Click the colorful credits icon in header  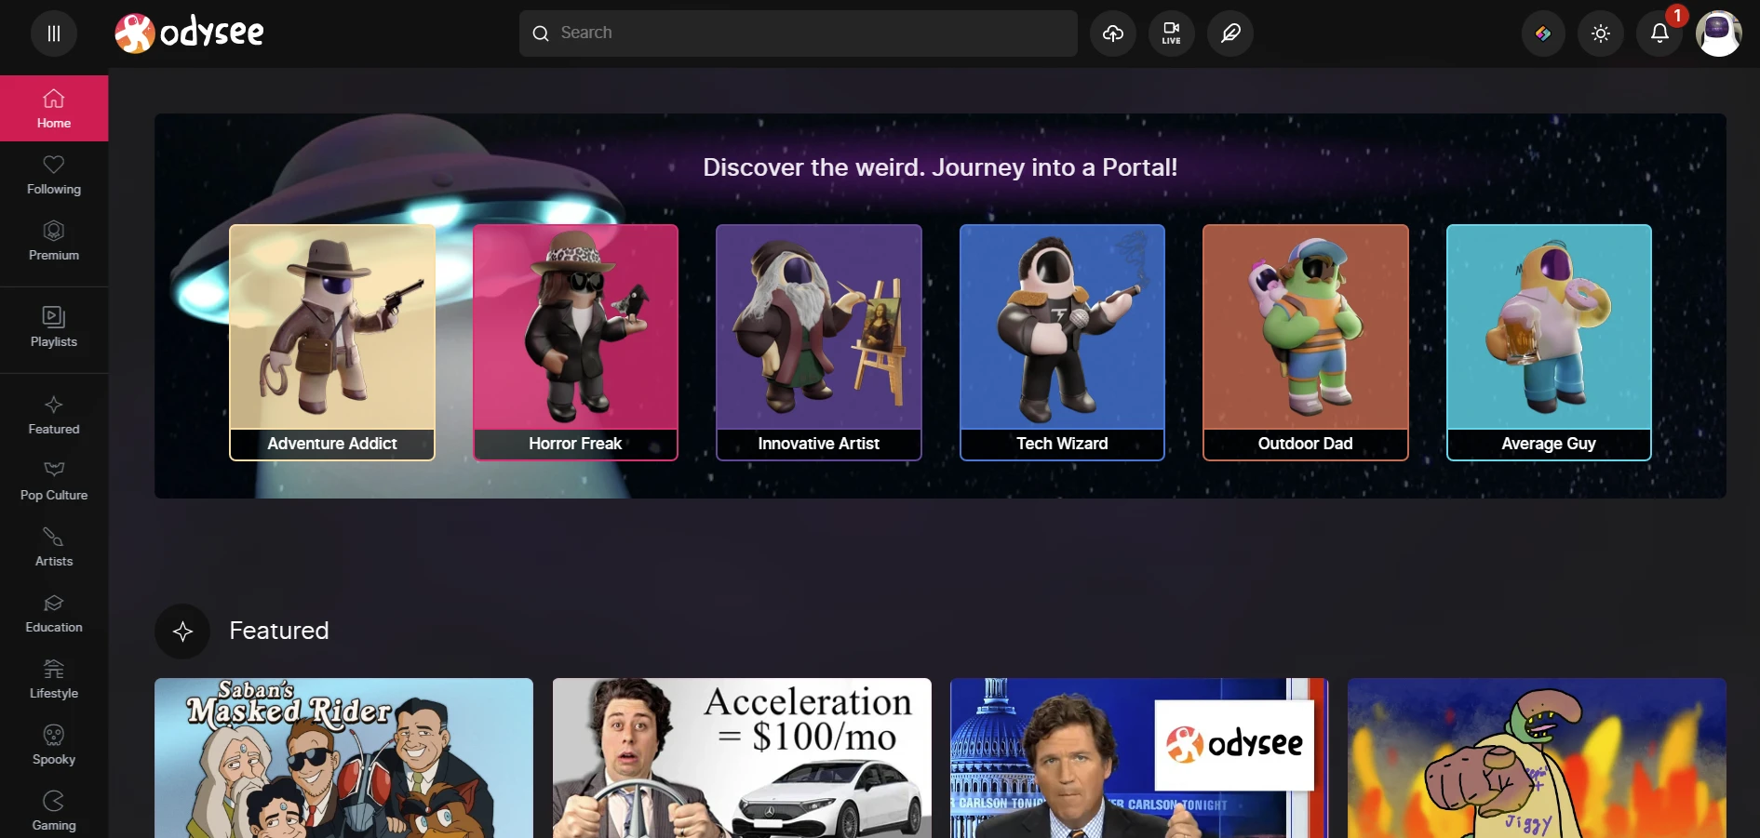pos(1543,33)
